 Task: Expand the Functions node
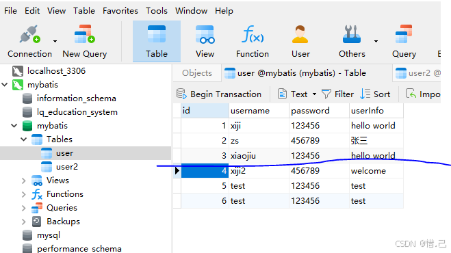coord(23,194)
